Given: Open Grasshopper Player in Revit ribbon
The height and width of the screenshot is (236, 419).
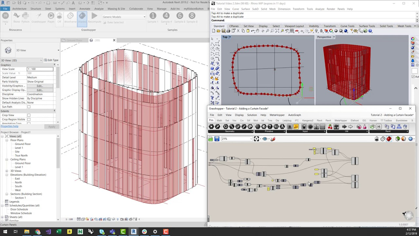Looking at the screenshot, I should click(x=51, y=18).
